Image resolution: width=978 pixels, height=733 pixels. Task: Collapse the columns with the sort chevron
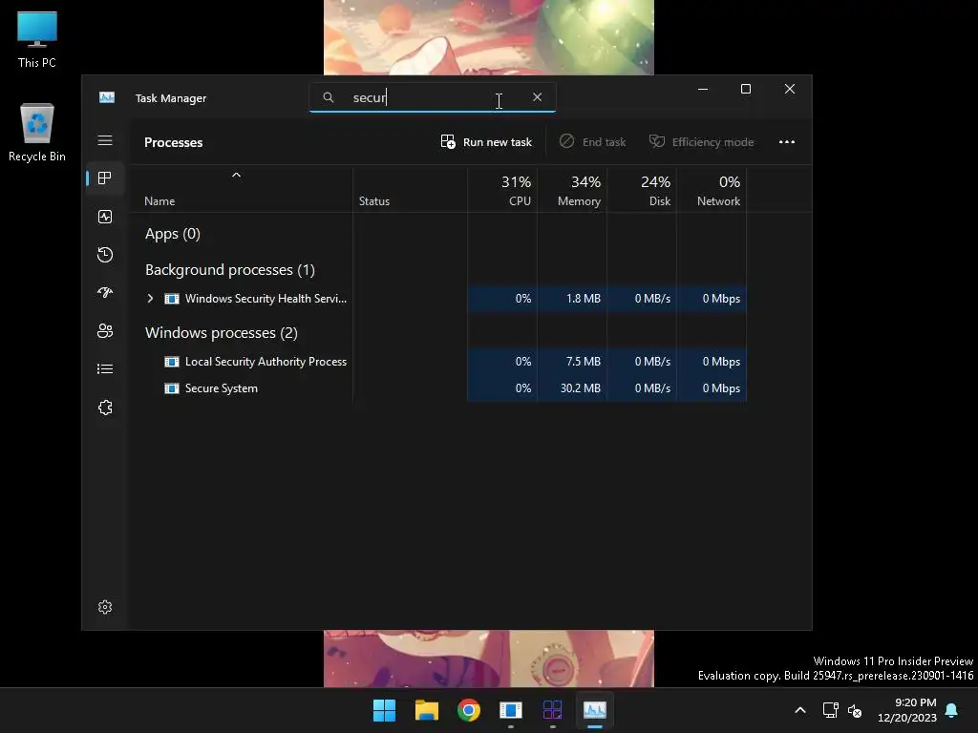click(x=236, y=176)
